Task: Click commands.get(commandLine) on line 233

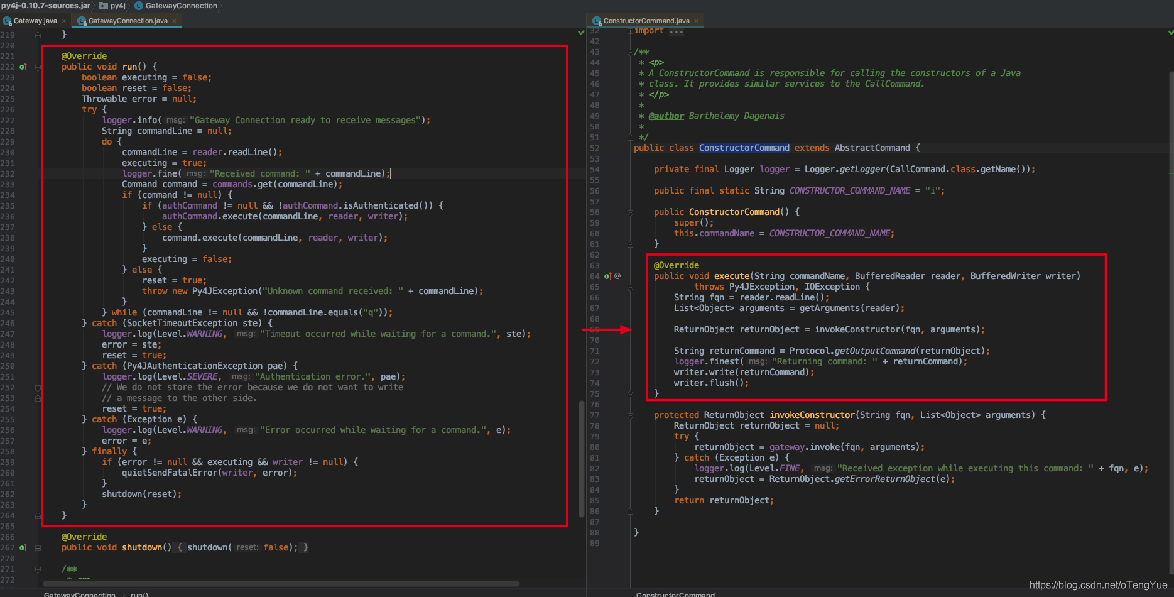Action: click(275, 184)
